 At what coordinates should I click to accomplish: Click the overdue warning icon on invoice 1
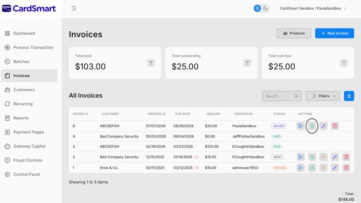(197, 168)
